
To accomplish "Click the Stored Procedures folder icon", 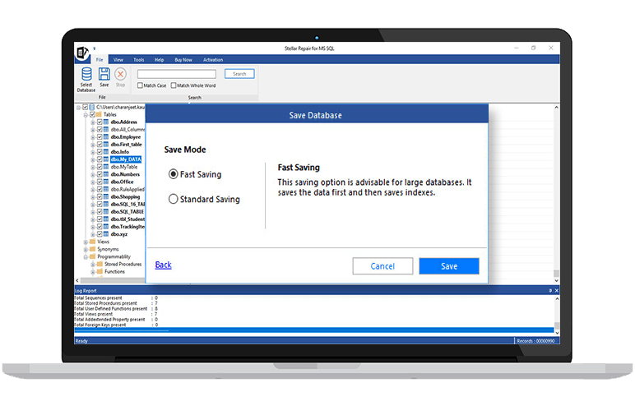I will click(x=100, y=265).
